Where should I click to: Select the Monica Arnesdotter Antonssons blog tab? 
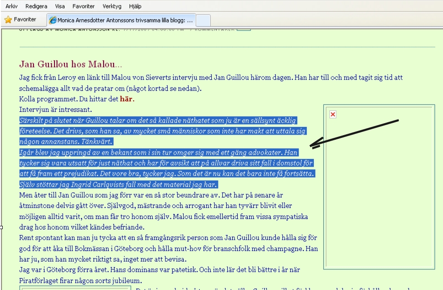121,20
